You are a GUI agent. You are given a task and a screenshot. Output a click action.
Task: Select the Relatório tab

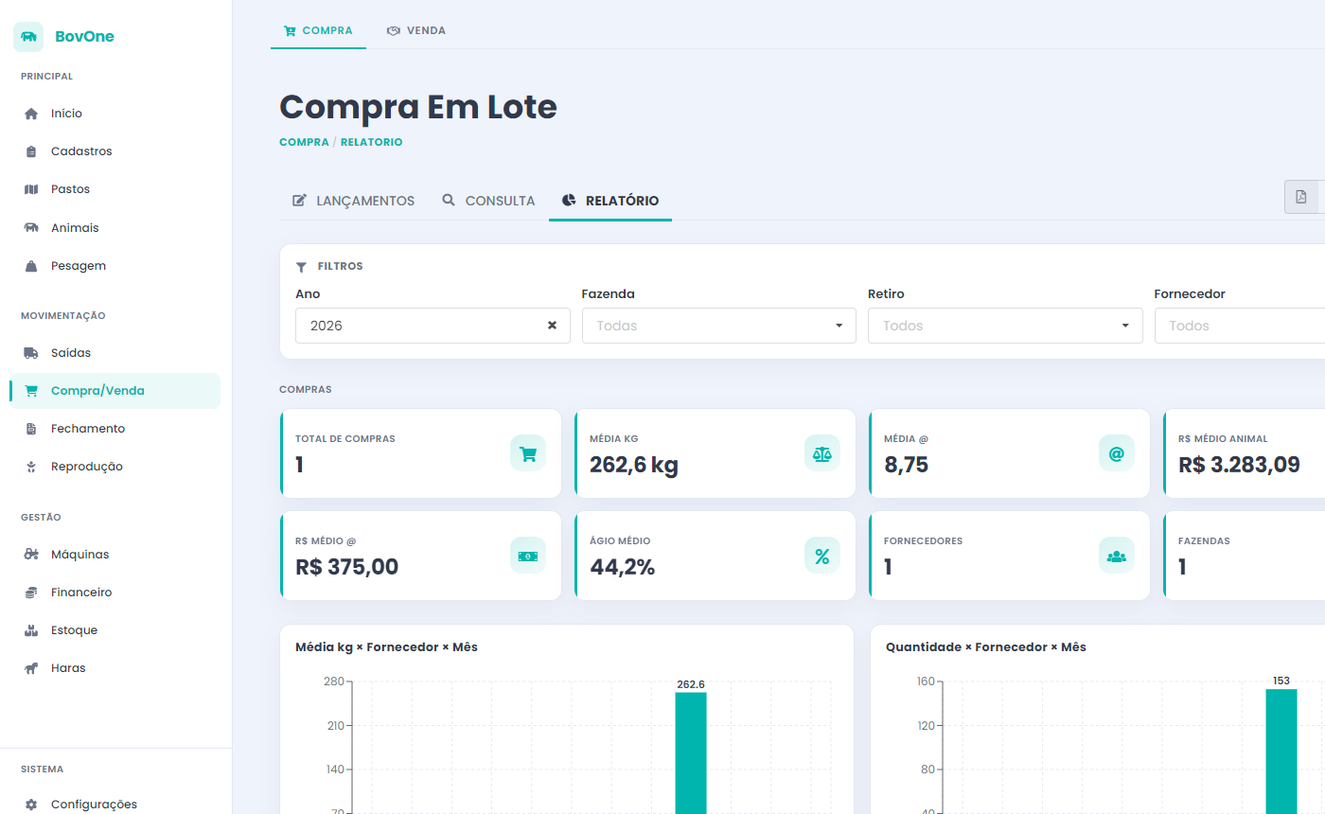coord(610,201)
